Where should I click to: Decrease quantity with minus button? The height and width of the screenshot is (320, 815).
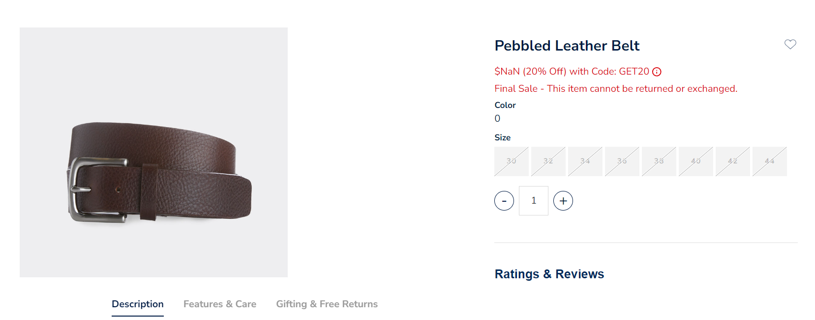504,201
